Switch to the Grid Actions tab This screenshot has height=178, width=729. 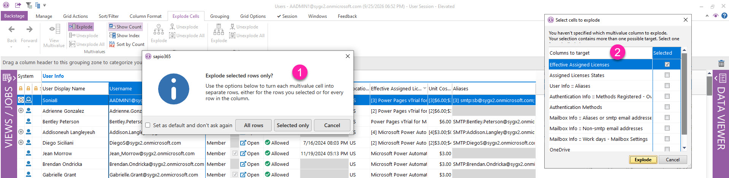[x=75, y=16]
